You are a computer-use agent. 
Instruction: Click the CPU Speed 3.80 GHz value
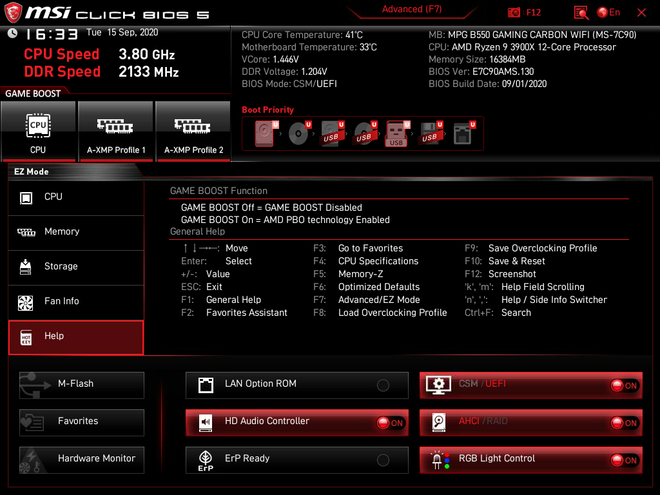click(x=146, y=54)
